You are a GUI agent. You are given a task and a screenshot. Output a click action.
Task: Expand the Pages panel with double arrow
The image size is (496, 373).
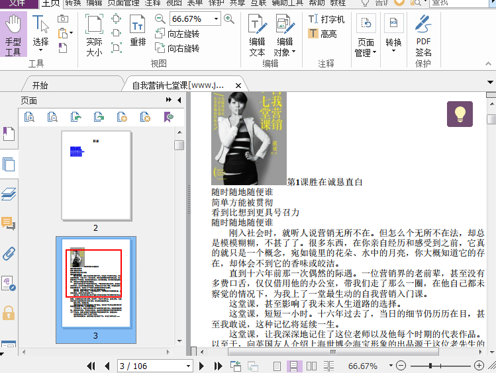pyautogui.click(x=169, y=100)
